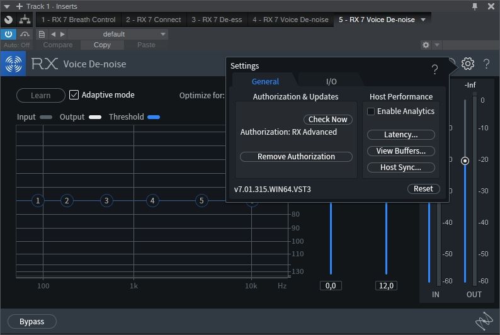The width and height of the screenshot is (500, 335).
Task: Uncheck Adaptive mode checkbox
Action: (x=74, y=95)
